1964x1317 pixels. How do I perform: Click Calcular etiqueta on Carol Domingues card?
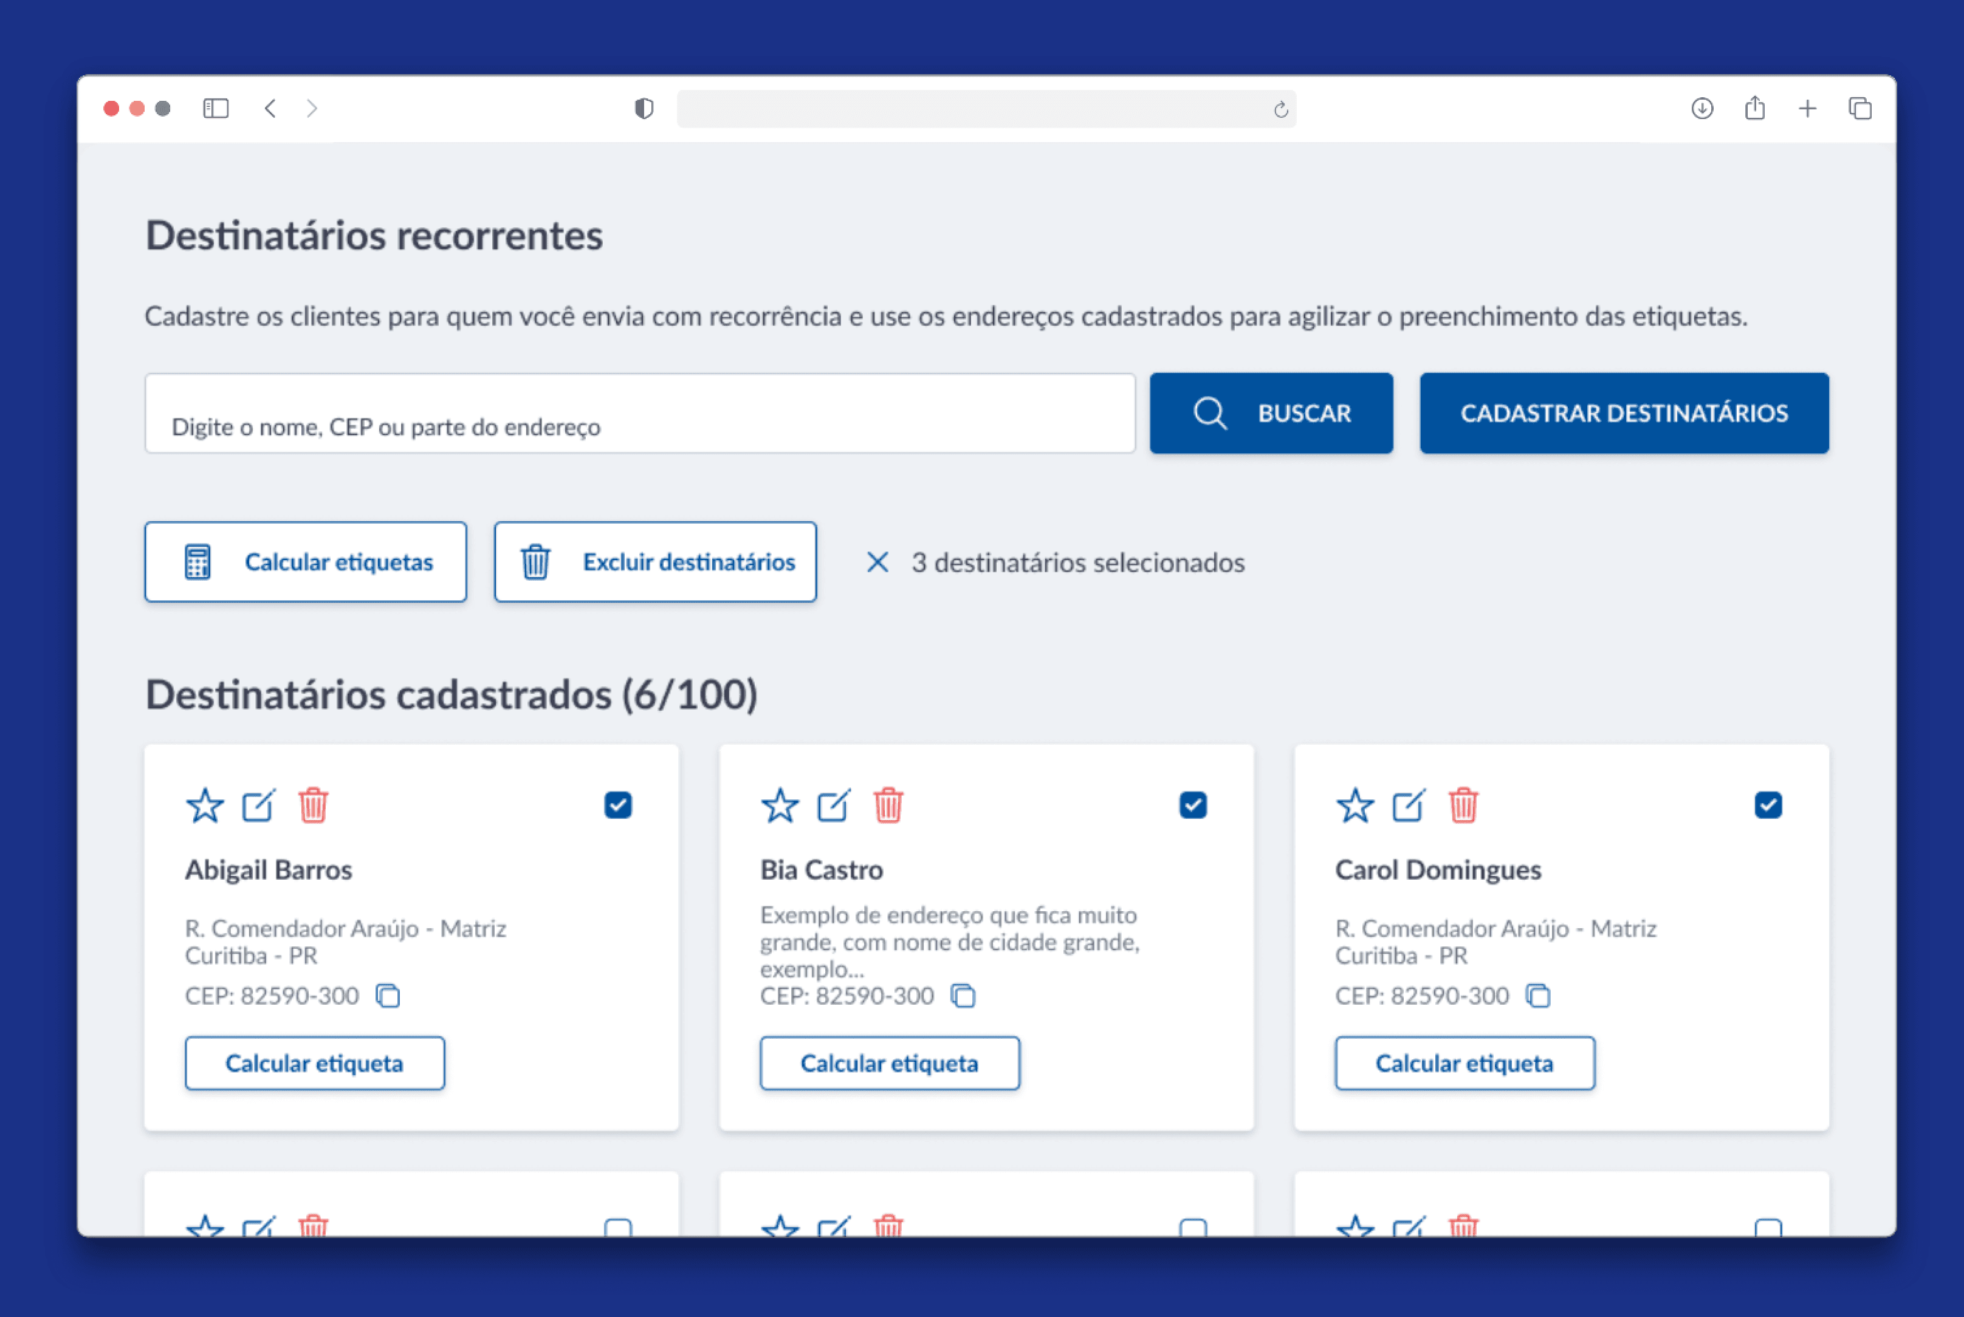(1464, 1063)
